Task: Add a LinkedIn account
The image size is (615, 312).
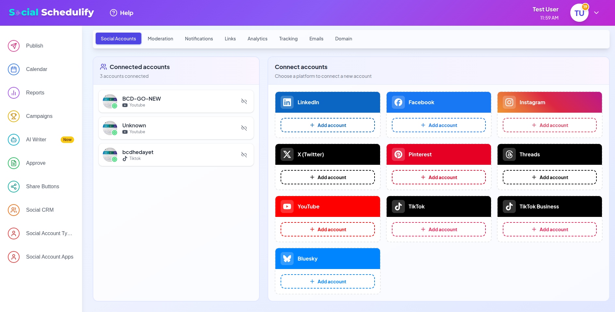Action: tap(327, 125)
